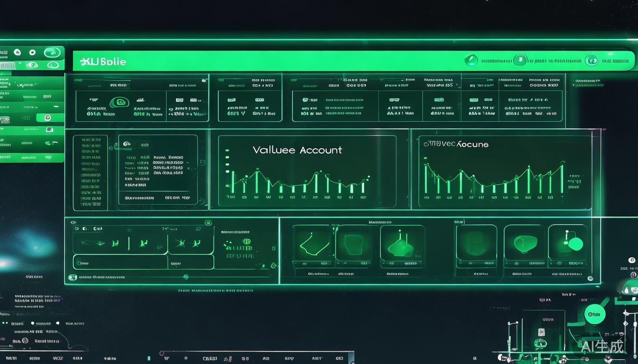Click the oval eye icon in first stats card
This screenshot has height=364, width=638.
coord(119,102)
